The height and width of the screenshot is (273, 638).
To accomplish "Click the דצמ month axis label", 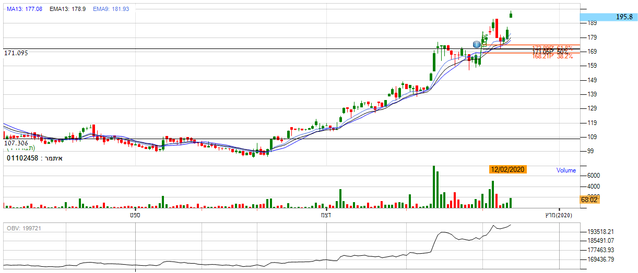I will click(x=327, y=215).
